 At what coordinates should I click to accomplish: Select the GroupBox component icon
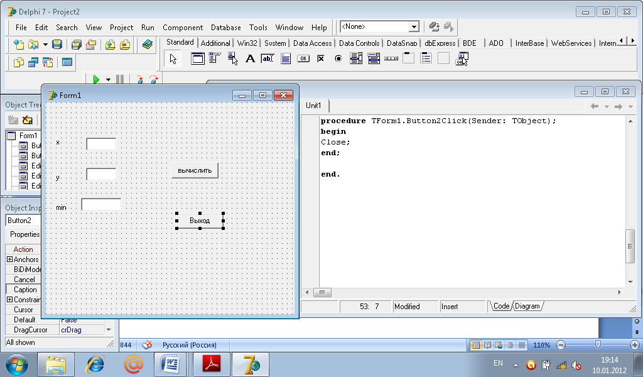click(408, 58)
